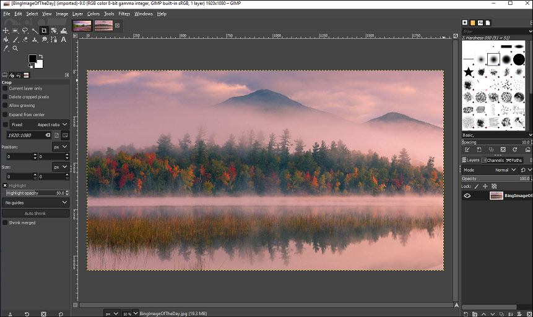Image resolution: width=533 pixels, height=317 pixels.
Task: Open the Colors menu
Action: [x=93, y=14]
